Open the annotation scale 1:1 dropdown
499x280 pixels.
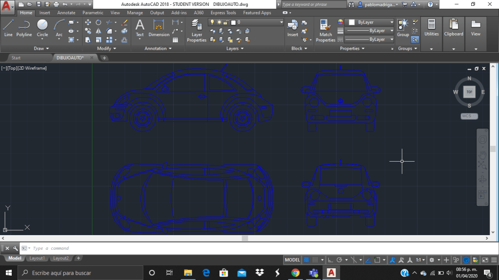(420, 260)
